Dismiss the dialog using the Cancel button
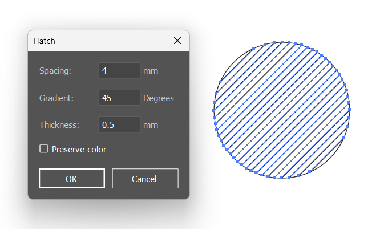The image size is (376, 229). point(145,179)
